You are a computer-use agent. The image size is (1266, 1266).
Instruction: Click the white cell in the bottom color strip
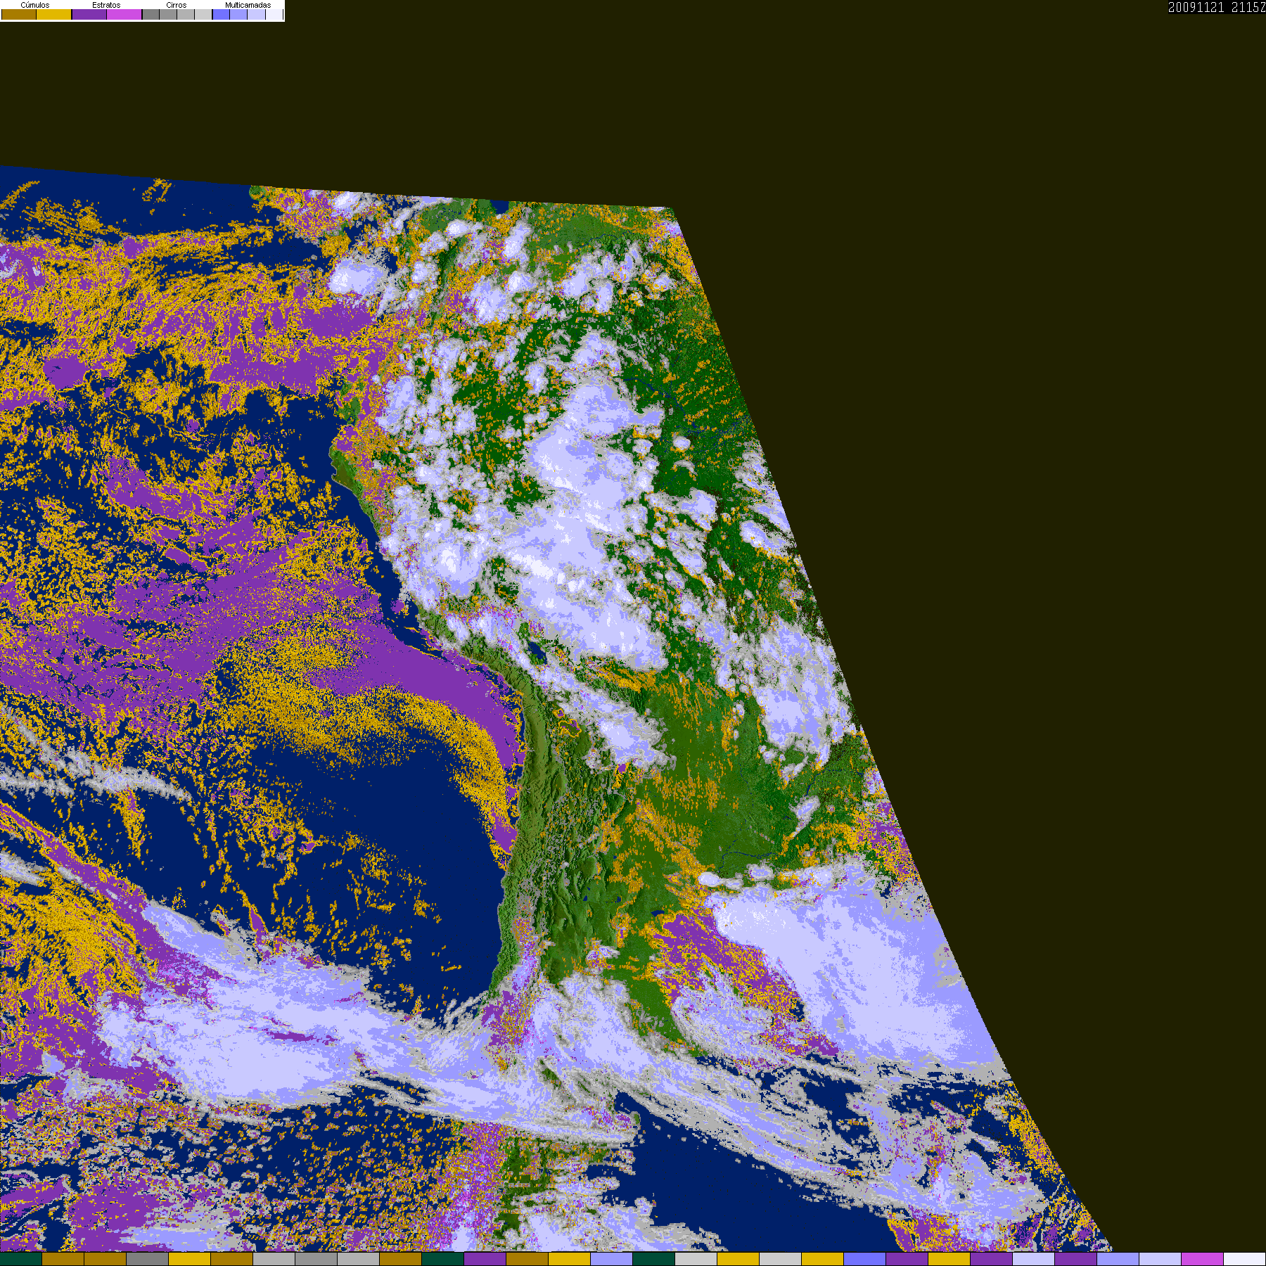1245,1259
